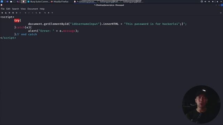Switch to Burp Suite Community window
The width and height of the screenshot is (223, 125).
tap(39, 1)
